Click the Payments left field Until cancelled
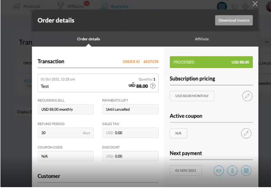This screenshot has width=271, height=188. tap(130, 109)
